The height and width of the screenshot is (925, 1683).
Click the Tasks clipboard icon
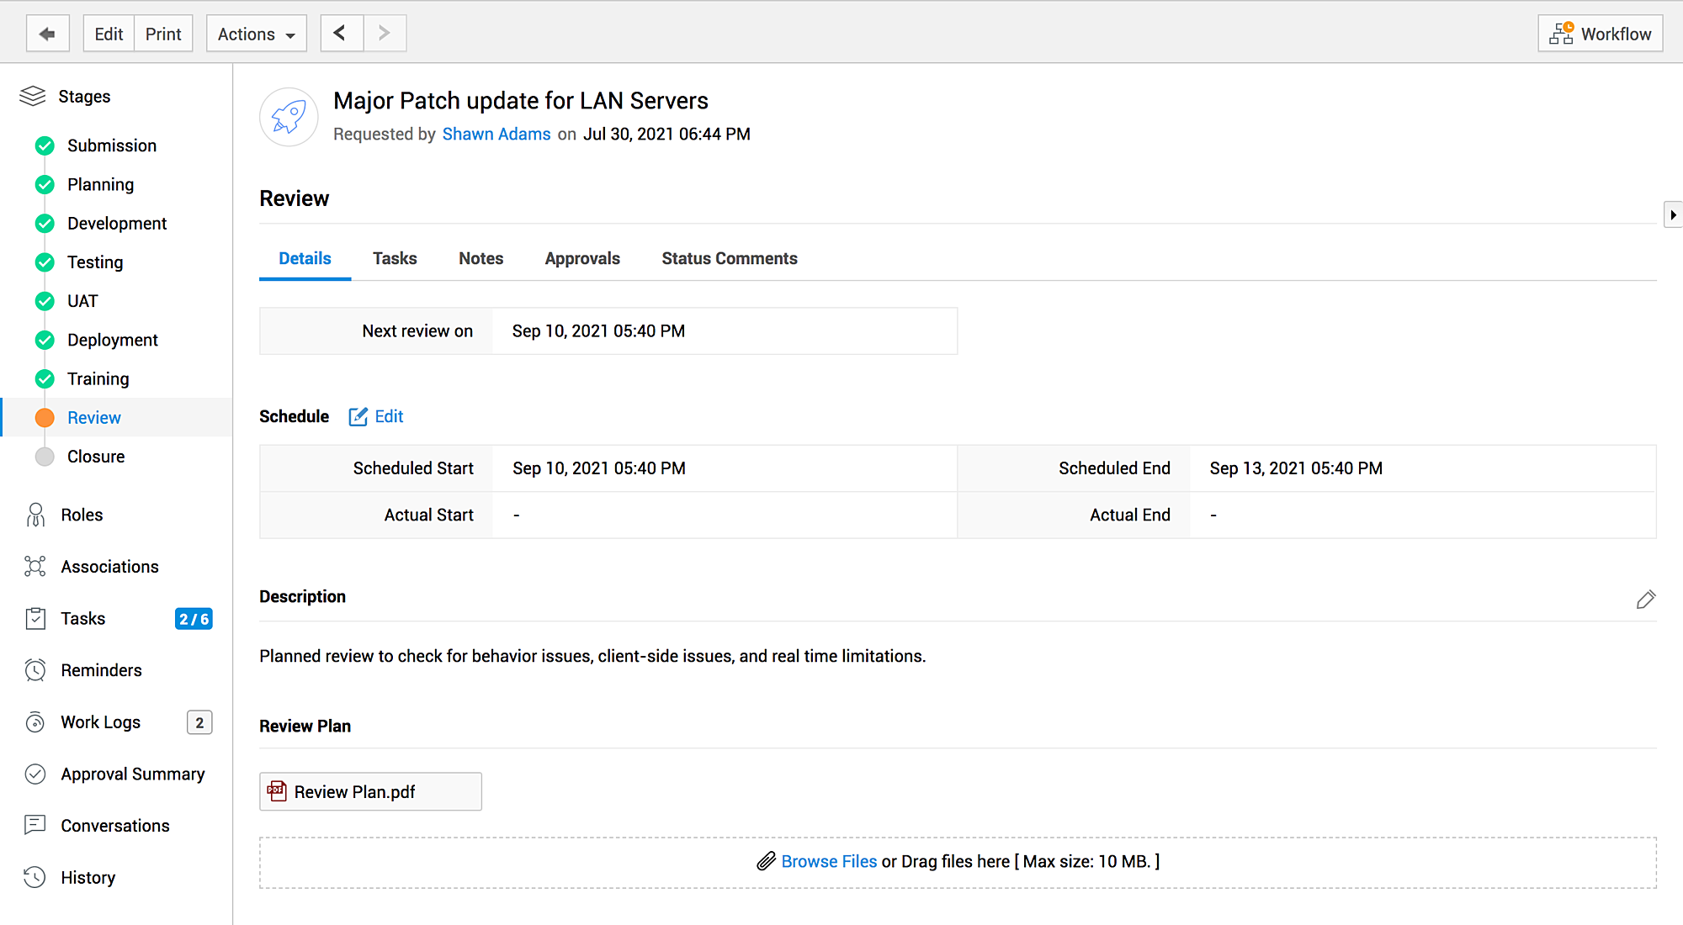pyautogui.click(x=35, y=618)
